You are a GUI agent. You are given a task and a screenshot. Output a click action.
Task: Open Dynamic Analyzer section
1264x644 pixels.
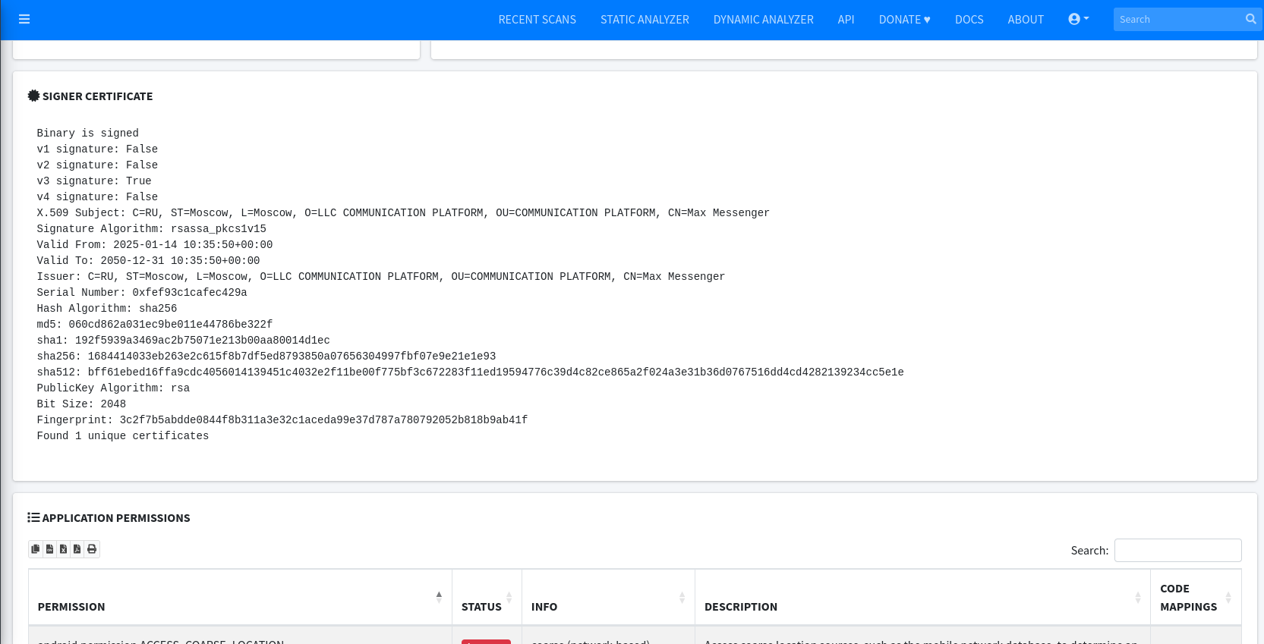763,20
